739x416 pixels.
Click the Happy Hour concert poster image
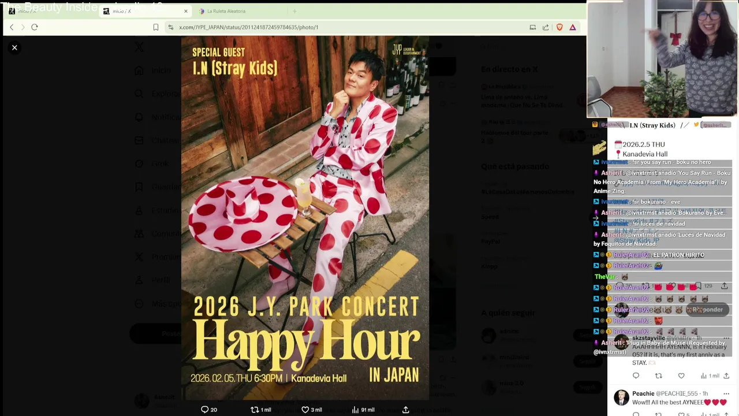[305, 218]
